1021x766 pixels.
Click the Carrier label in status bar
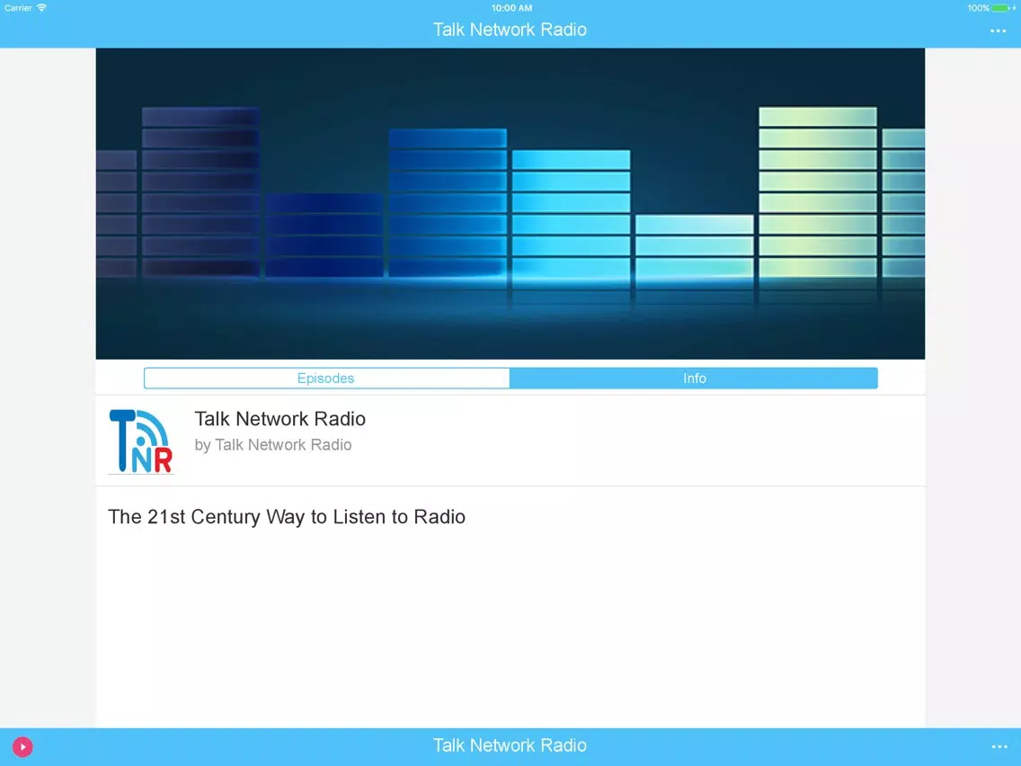click(x=18, y=8)
